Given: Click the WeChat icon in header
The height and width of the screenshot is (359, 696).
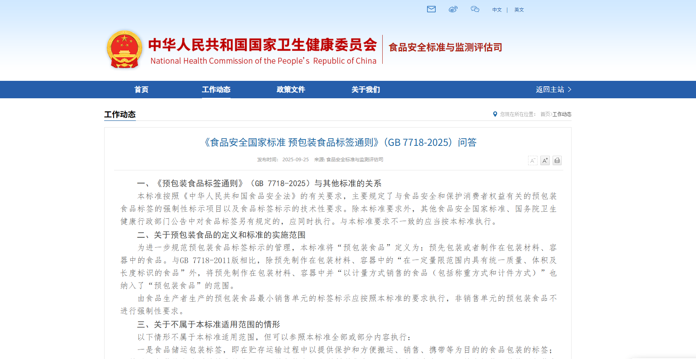Looking at the screenshot, I should pos(475,9).
